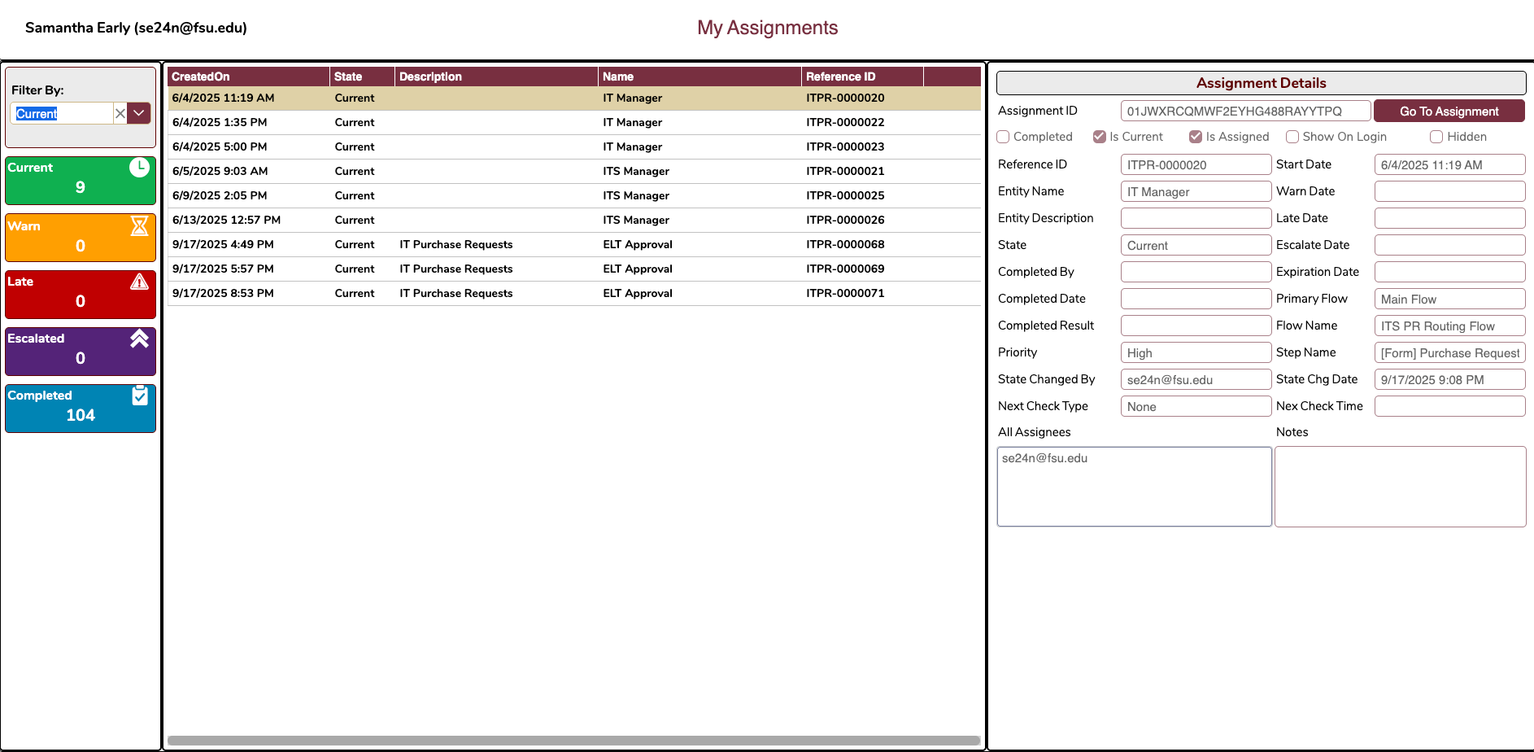1534x752 pixels.
Task: Click the Assignment ID field
Action: pos(1245,111)
